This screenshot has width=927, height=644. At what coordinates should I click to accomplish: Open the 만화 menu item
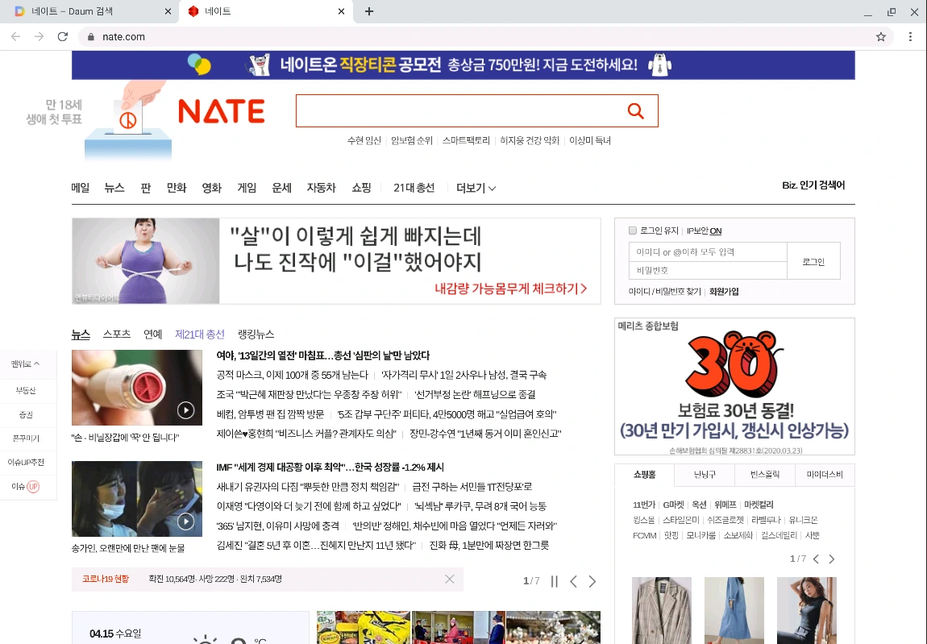pyautogui.click(x=177, y=188)
